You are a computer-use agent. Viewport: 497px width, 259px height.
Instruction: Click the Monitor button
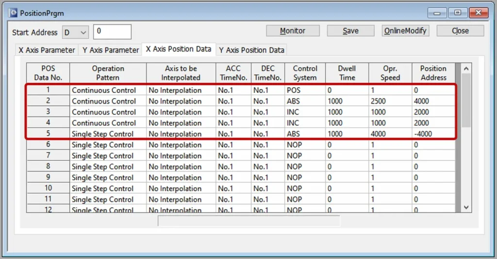293,30
